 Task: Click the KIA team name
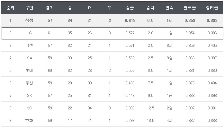[x=29, y=58]
